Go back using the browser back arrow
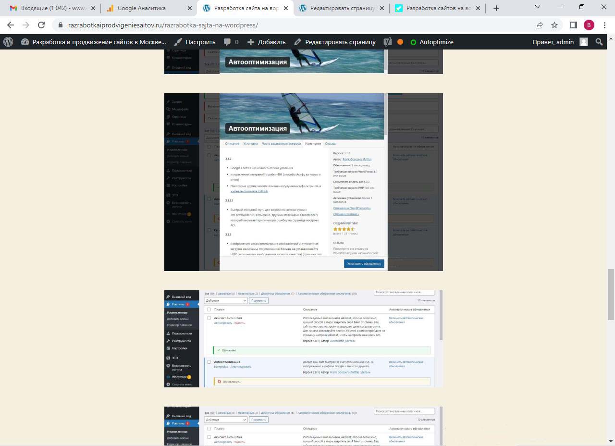 point(11,25)
